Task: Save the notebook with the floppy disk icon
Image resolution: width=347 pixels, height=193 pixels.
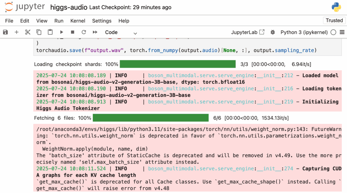Action: pos(5,32)
